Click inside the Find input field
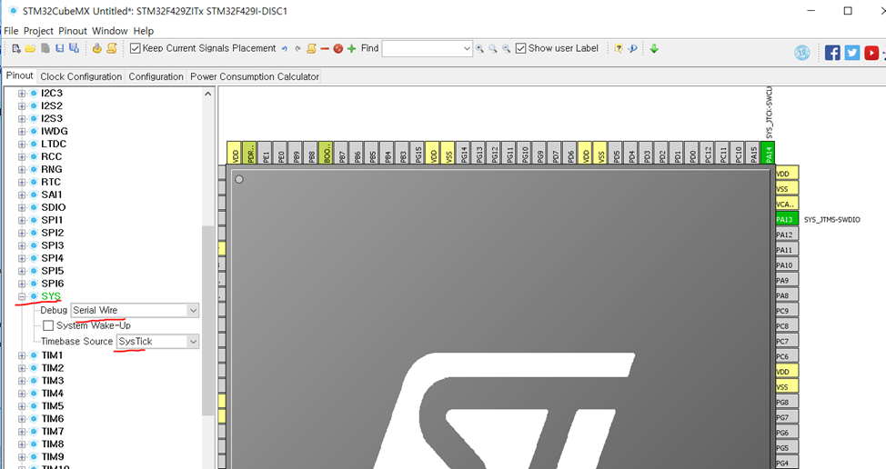The height and width of the screenshot is (469, 886). 422,48
